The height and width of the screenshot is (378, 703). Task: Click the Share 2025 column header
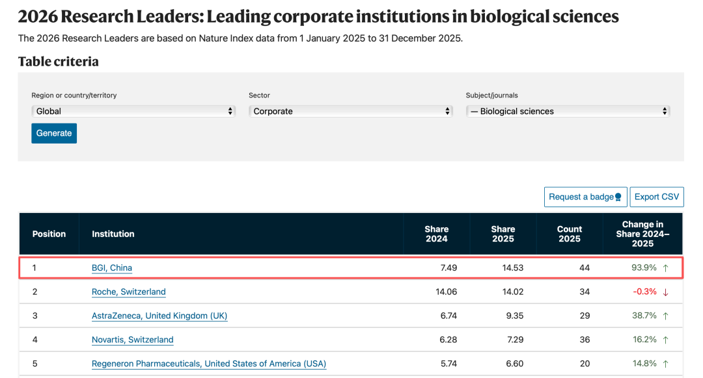pyautogui.click(x=503, y=234)
